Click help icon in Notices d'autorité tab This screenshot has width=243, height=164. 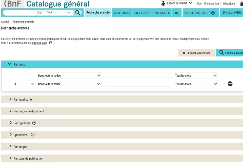click(213, 13)
